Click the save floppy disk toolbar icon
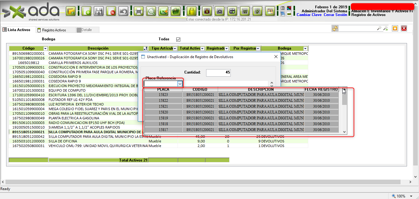The width and height of the screenshot is (419, 199). click(x=98, y=11)
